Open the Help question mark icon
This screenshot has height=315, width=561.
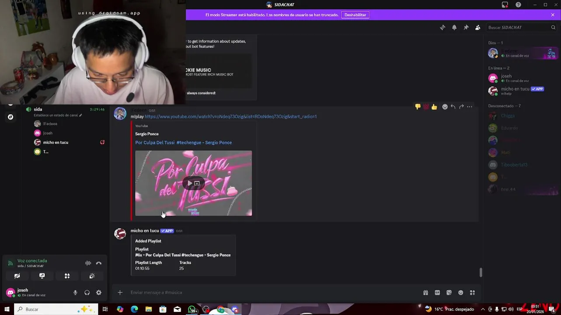point(518,5)
